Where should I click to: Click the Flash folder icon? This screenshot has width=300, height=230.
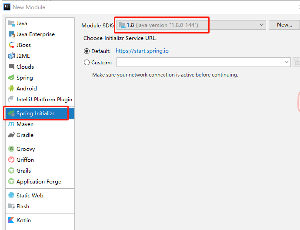pos(11,206)
